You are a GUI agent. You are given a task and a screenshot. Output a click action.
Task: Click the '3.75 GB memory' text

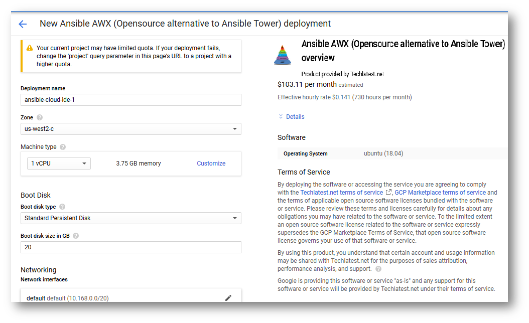139,164
